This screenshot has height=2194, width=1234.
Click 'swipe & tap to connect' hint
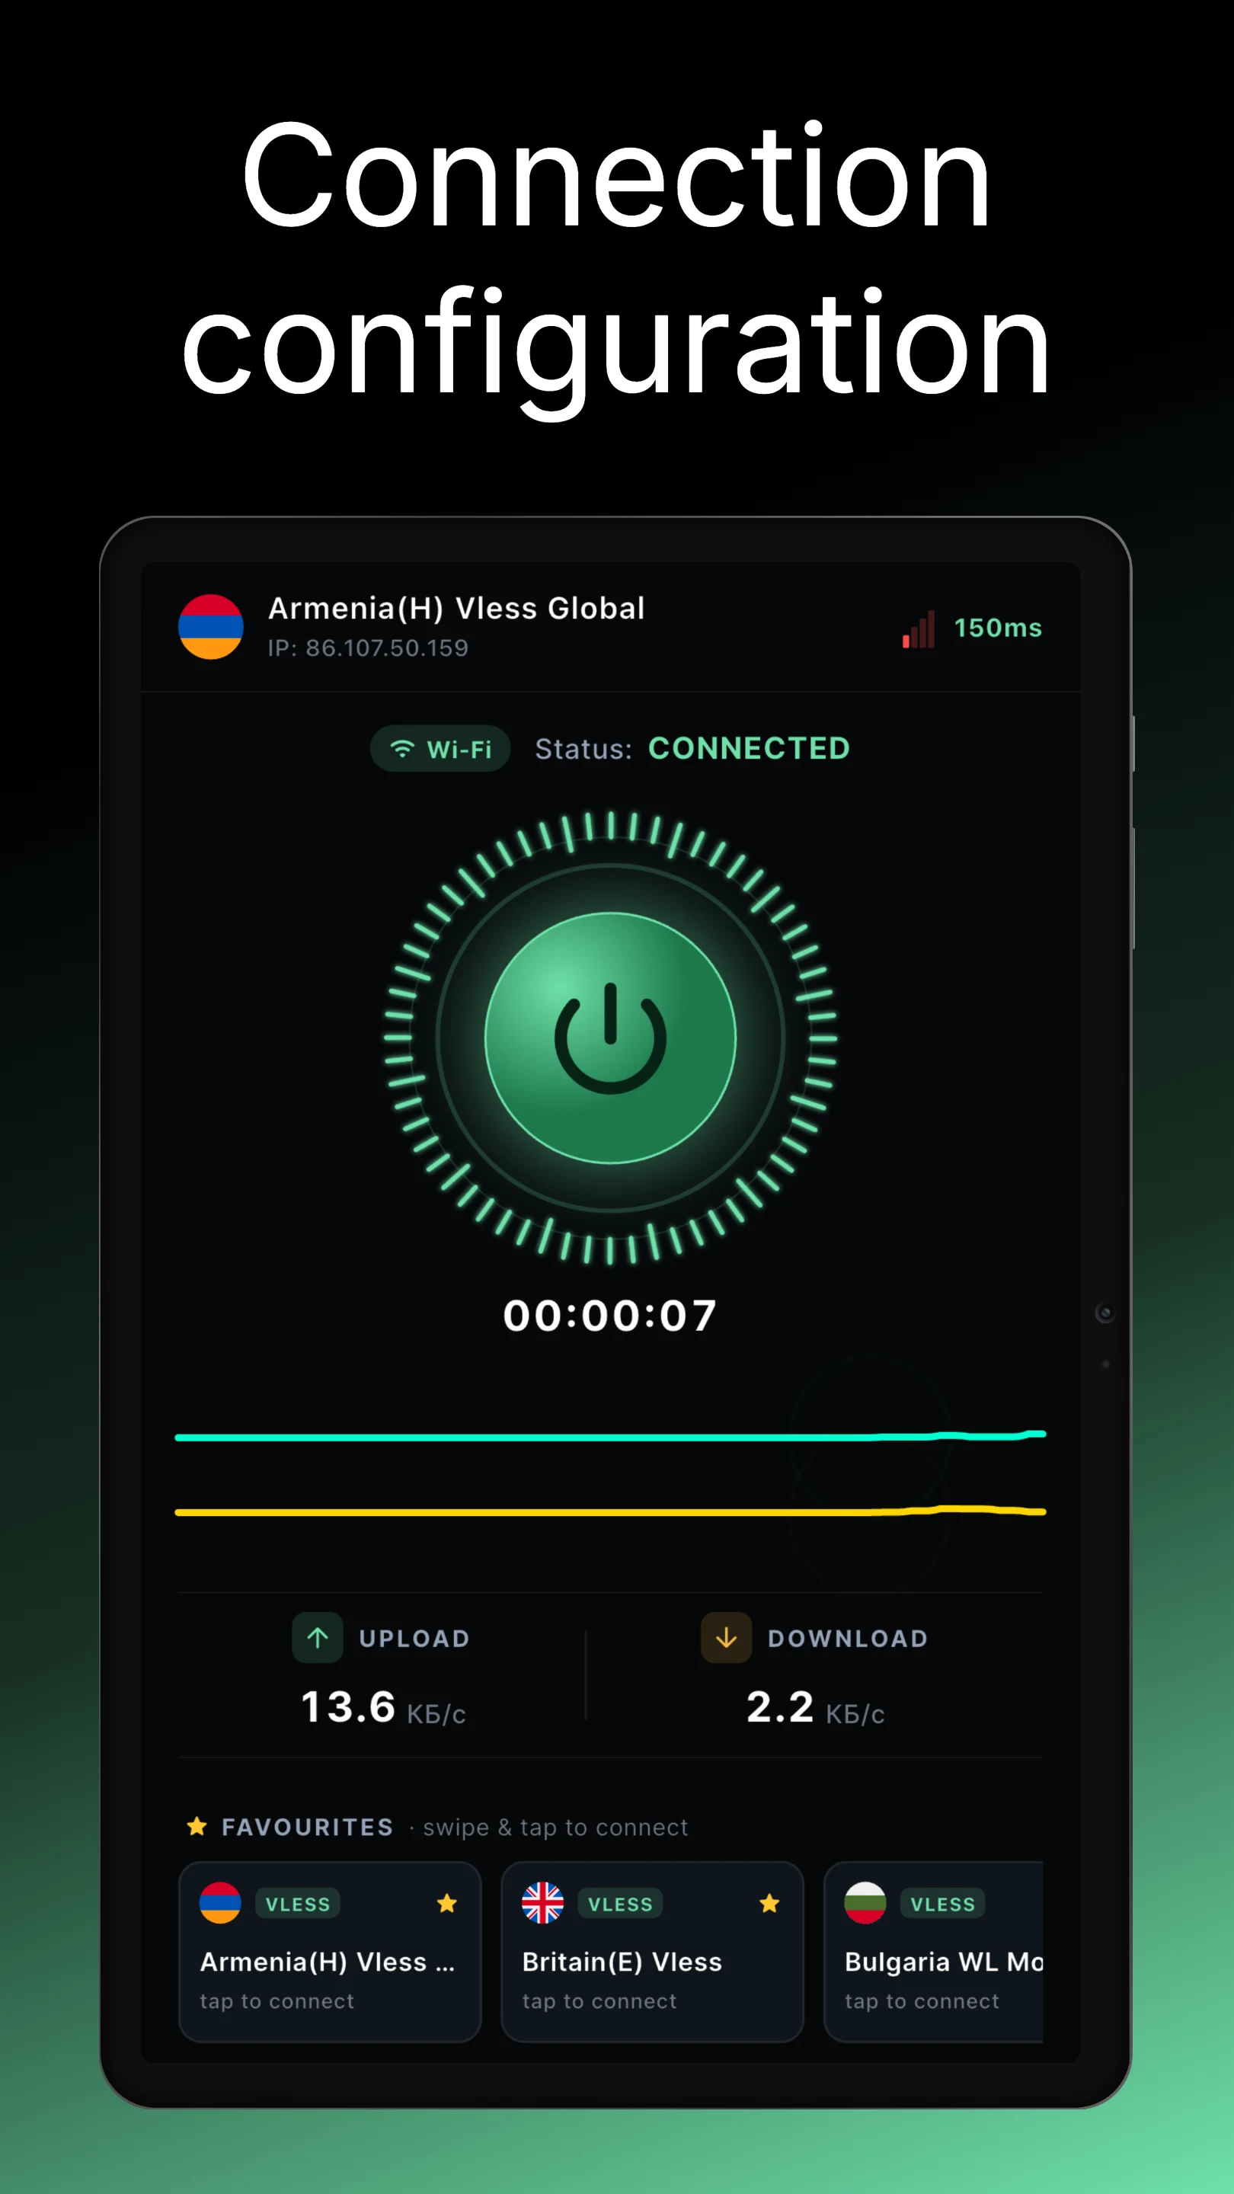click(555, 1827)
